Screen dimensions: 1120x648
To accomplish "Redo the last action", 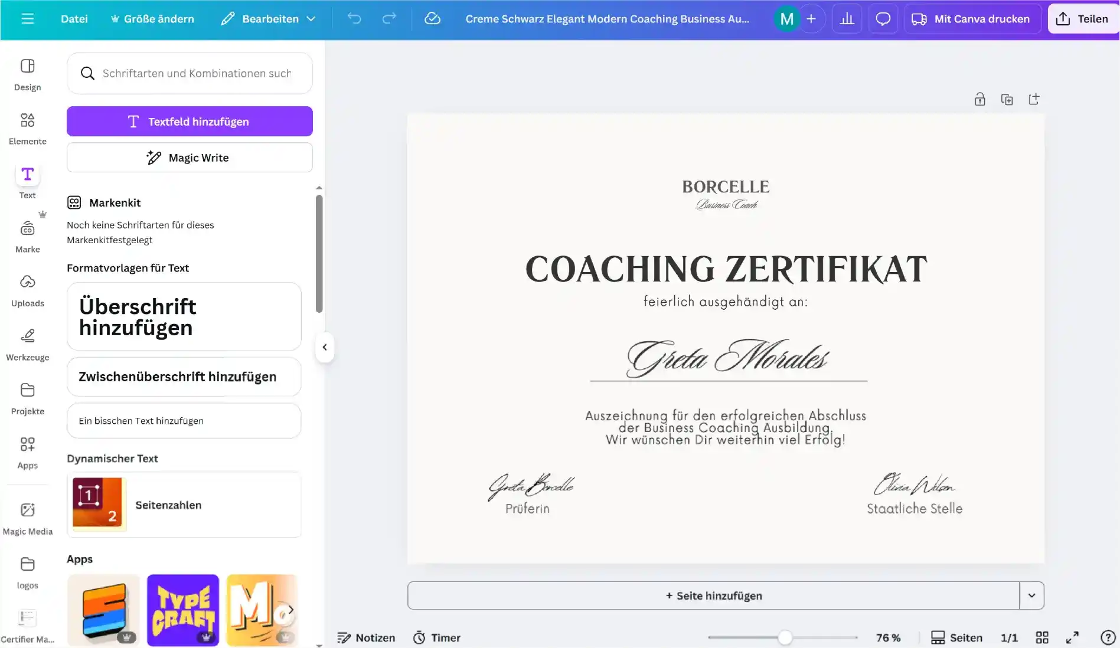I will click(x=388, y=19).
